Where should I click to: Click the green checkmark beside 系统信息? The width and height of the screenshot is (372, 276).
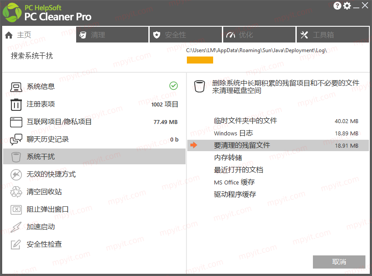(x=173, y=86)
